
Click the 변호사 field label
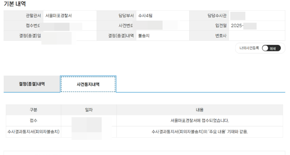(x=221, y=36)
